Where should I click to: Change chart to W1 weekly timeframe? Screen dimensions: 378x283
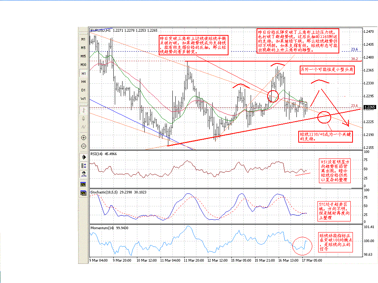[x=83, y=99]
